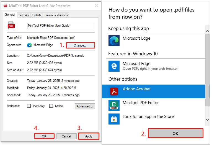This screenshot has width=212, height=146.
Task: Choose the Adobe Acrobat icon
Action: tap(114, 91)
